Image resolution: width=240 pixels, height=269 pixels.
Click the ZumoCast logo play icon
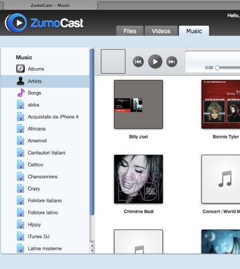(16, 23)
